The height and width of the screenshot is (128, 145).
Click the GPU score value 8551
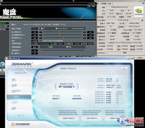56,99
